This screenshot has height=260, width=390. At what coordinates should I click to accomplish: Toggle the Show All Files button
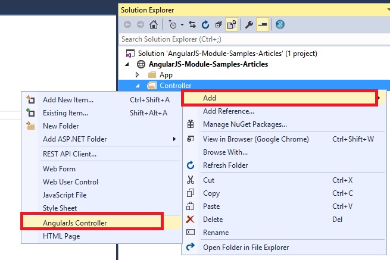tap(230, 24)
